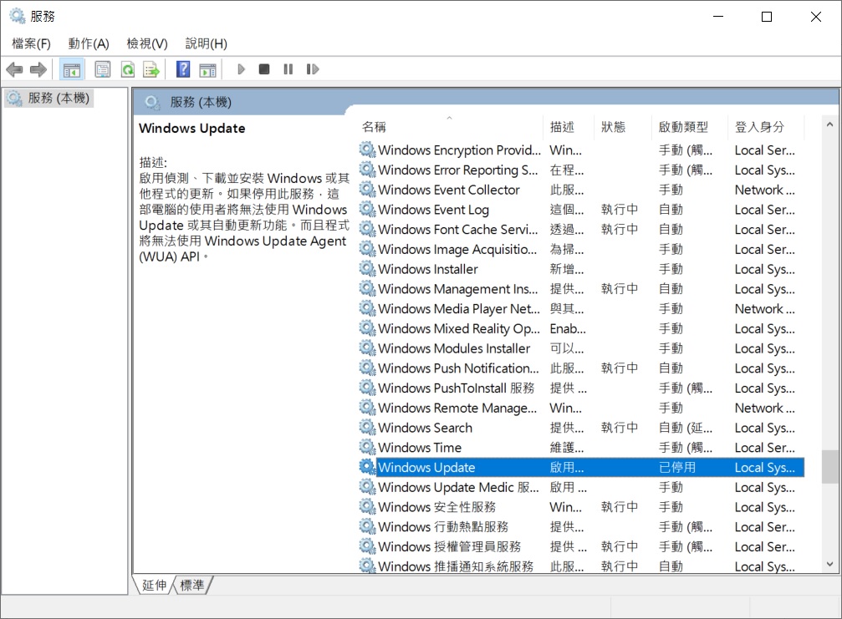Click the Services gear icon in title bar
842x619 pixels.
click(18, 16)
